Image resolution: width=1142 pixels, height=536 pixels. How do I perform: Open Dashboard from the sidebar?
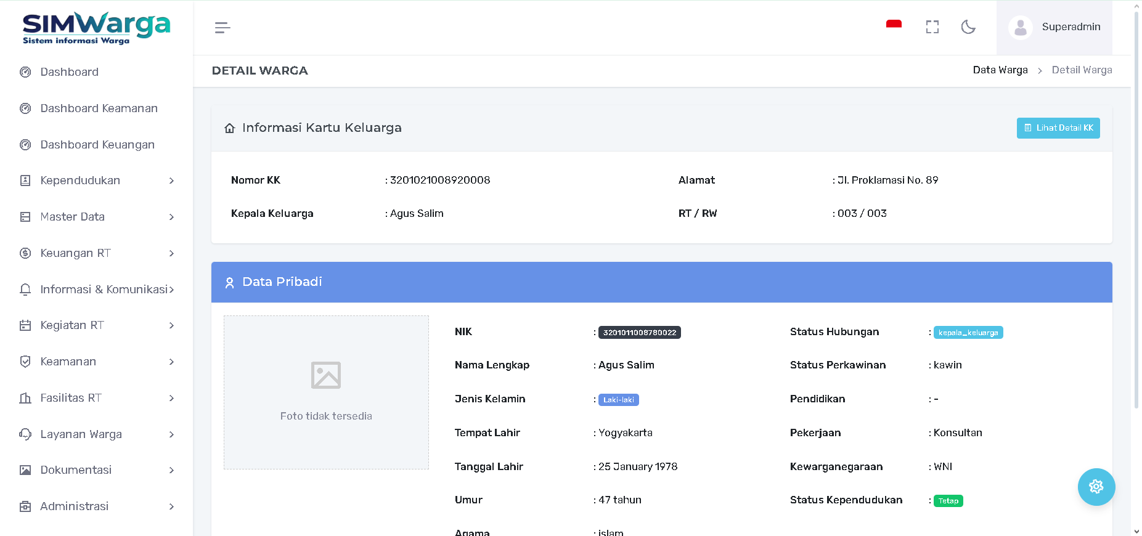point(69,72)
